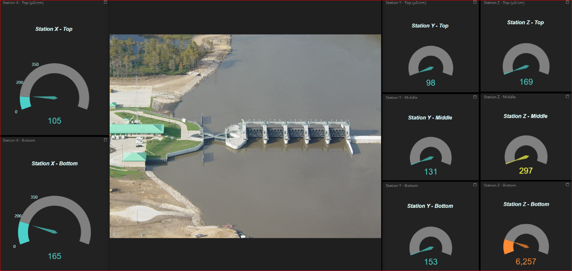Select the orange 6,257 reading
572x271 pixels.
(x=526, y=262)
